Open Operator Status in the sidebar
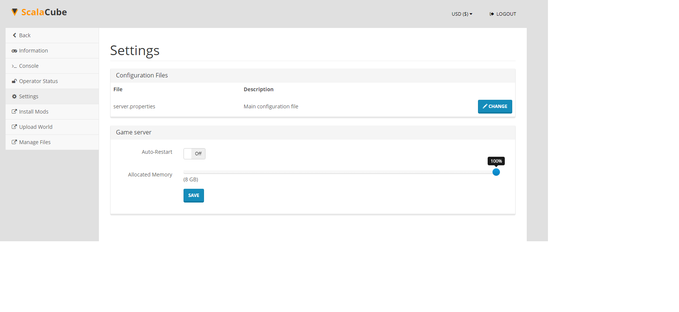Viewport: 679px width, 312px height. coord(52,81)
